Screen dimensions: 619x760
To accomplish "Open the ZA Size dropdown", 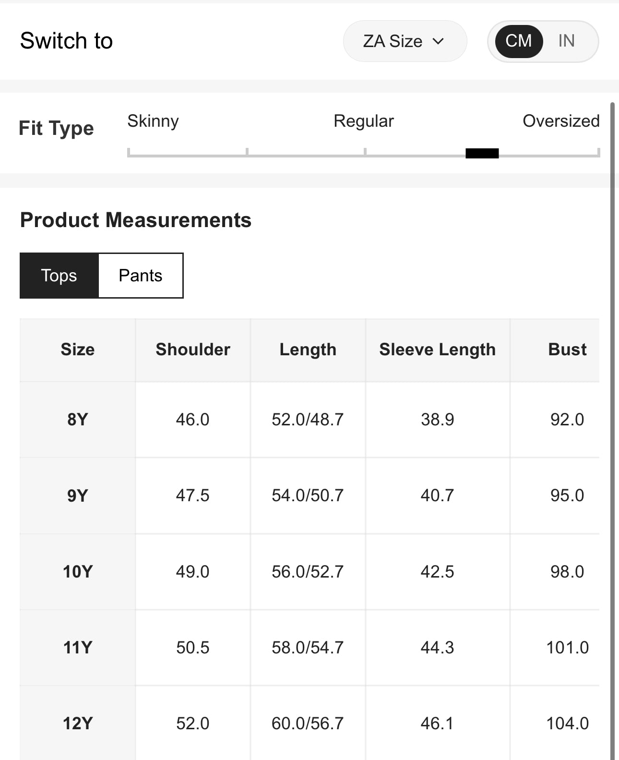I will (x=404, y=41).
